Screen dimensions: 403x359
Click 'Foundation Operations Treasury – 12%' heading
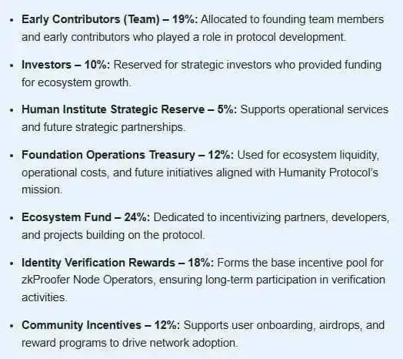pyautogui.click(x=128, y=155)
